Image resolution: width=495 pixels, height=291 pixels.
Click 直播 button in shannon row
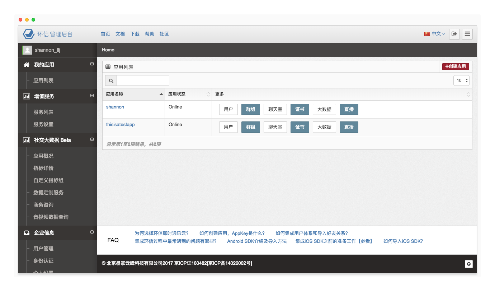point(349,110)
